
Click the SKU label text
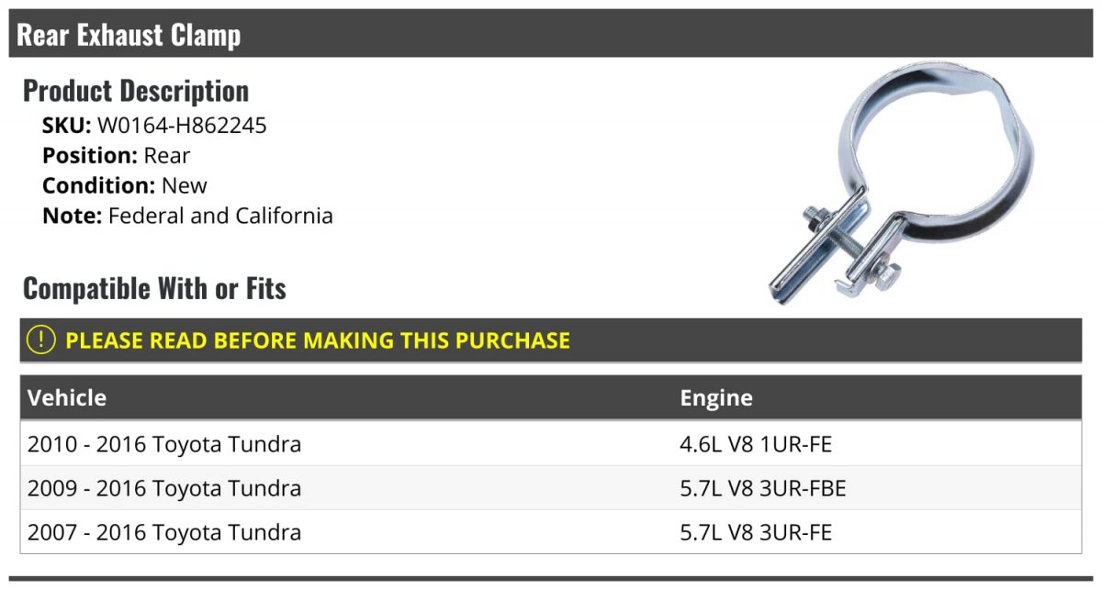(x=67, y=126)
